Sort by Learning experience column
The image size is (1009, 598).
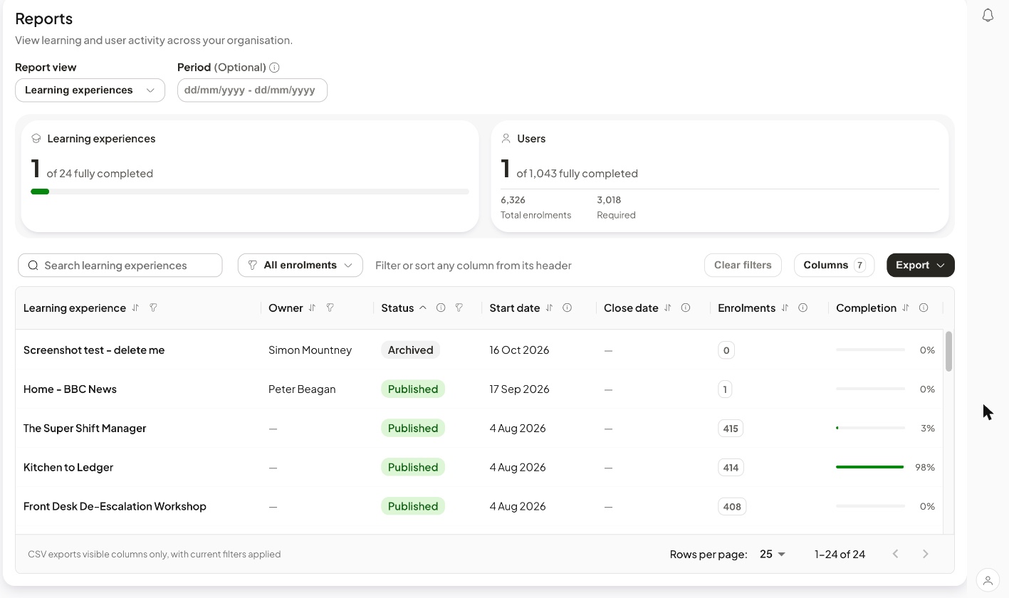click(135, 308)
